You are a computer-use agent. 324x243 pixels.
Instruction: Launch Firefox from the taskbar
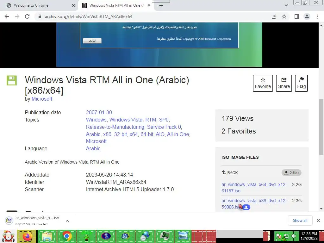pos(27,236)
